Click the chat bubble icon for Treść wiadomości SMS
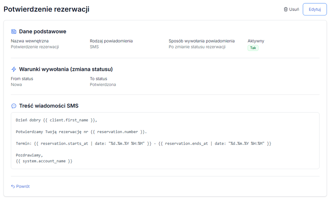This screenshot has width=331, height=200. [14, 106]
